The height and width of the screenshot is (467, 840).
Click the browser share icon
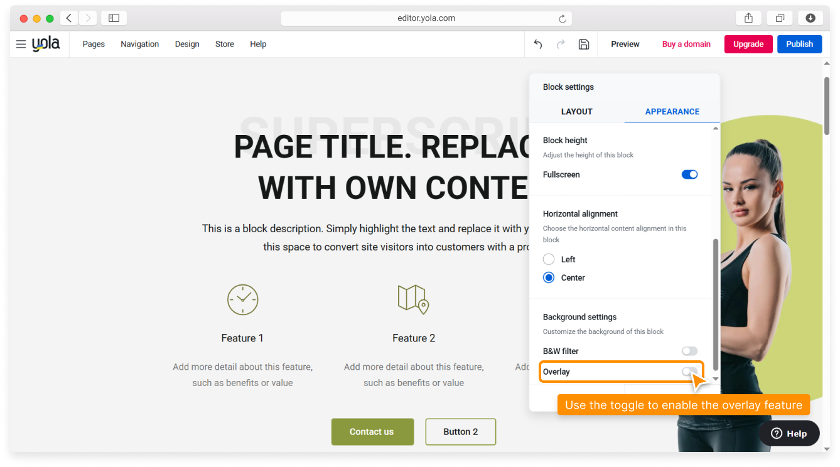point(748,18)
